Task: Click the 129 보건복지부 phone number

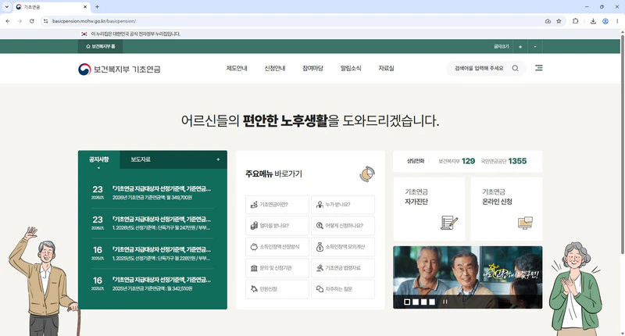Action: [x=468, y=161]
